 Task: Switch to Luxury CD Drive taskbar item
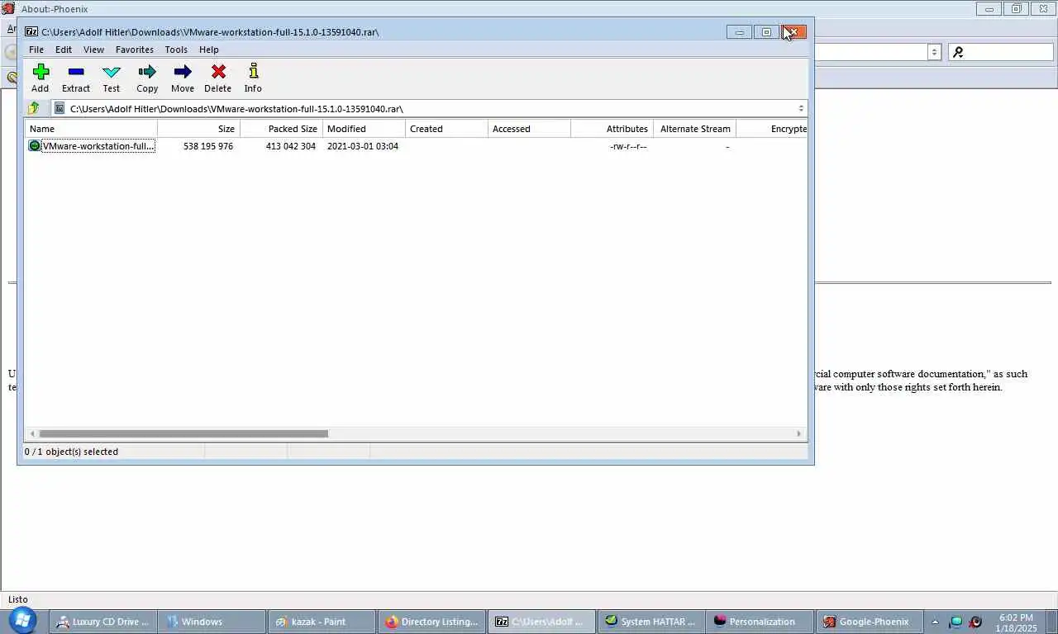(x=103, y=622)
